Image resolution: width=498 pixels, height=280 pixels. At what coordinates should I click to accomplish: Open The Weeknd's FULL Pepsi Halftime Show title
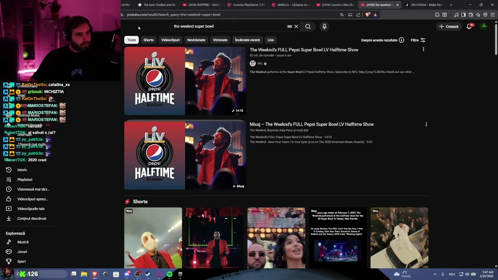[304, 50]
